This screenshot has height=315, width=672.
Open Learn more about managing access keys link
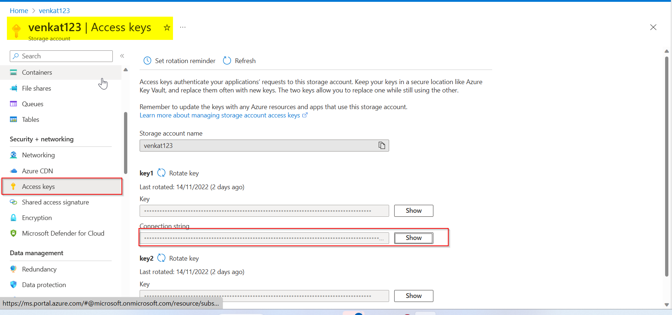pyautogui.click(x=223, y=115)
